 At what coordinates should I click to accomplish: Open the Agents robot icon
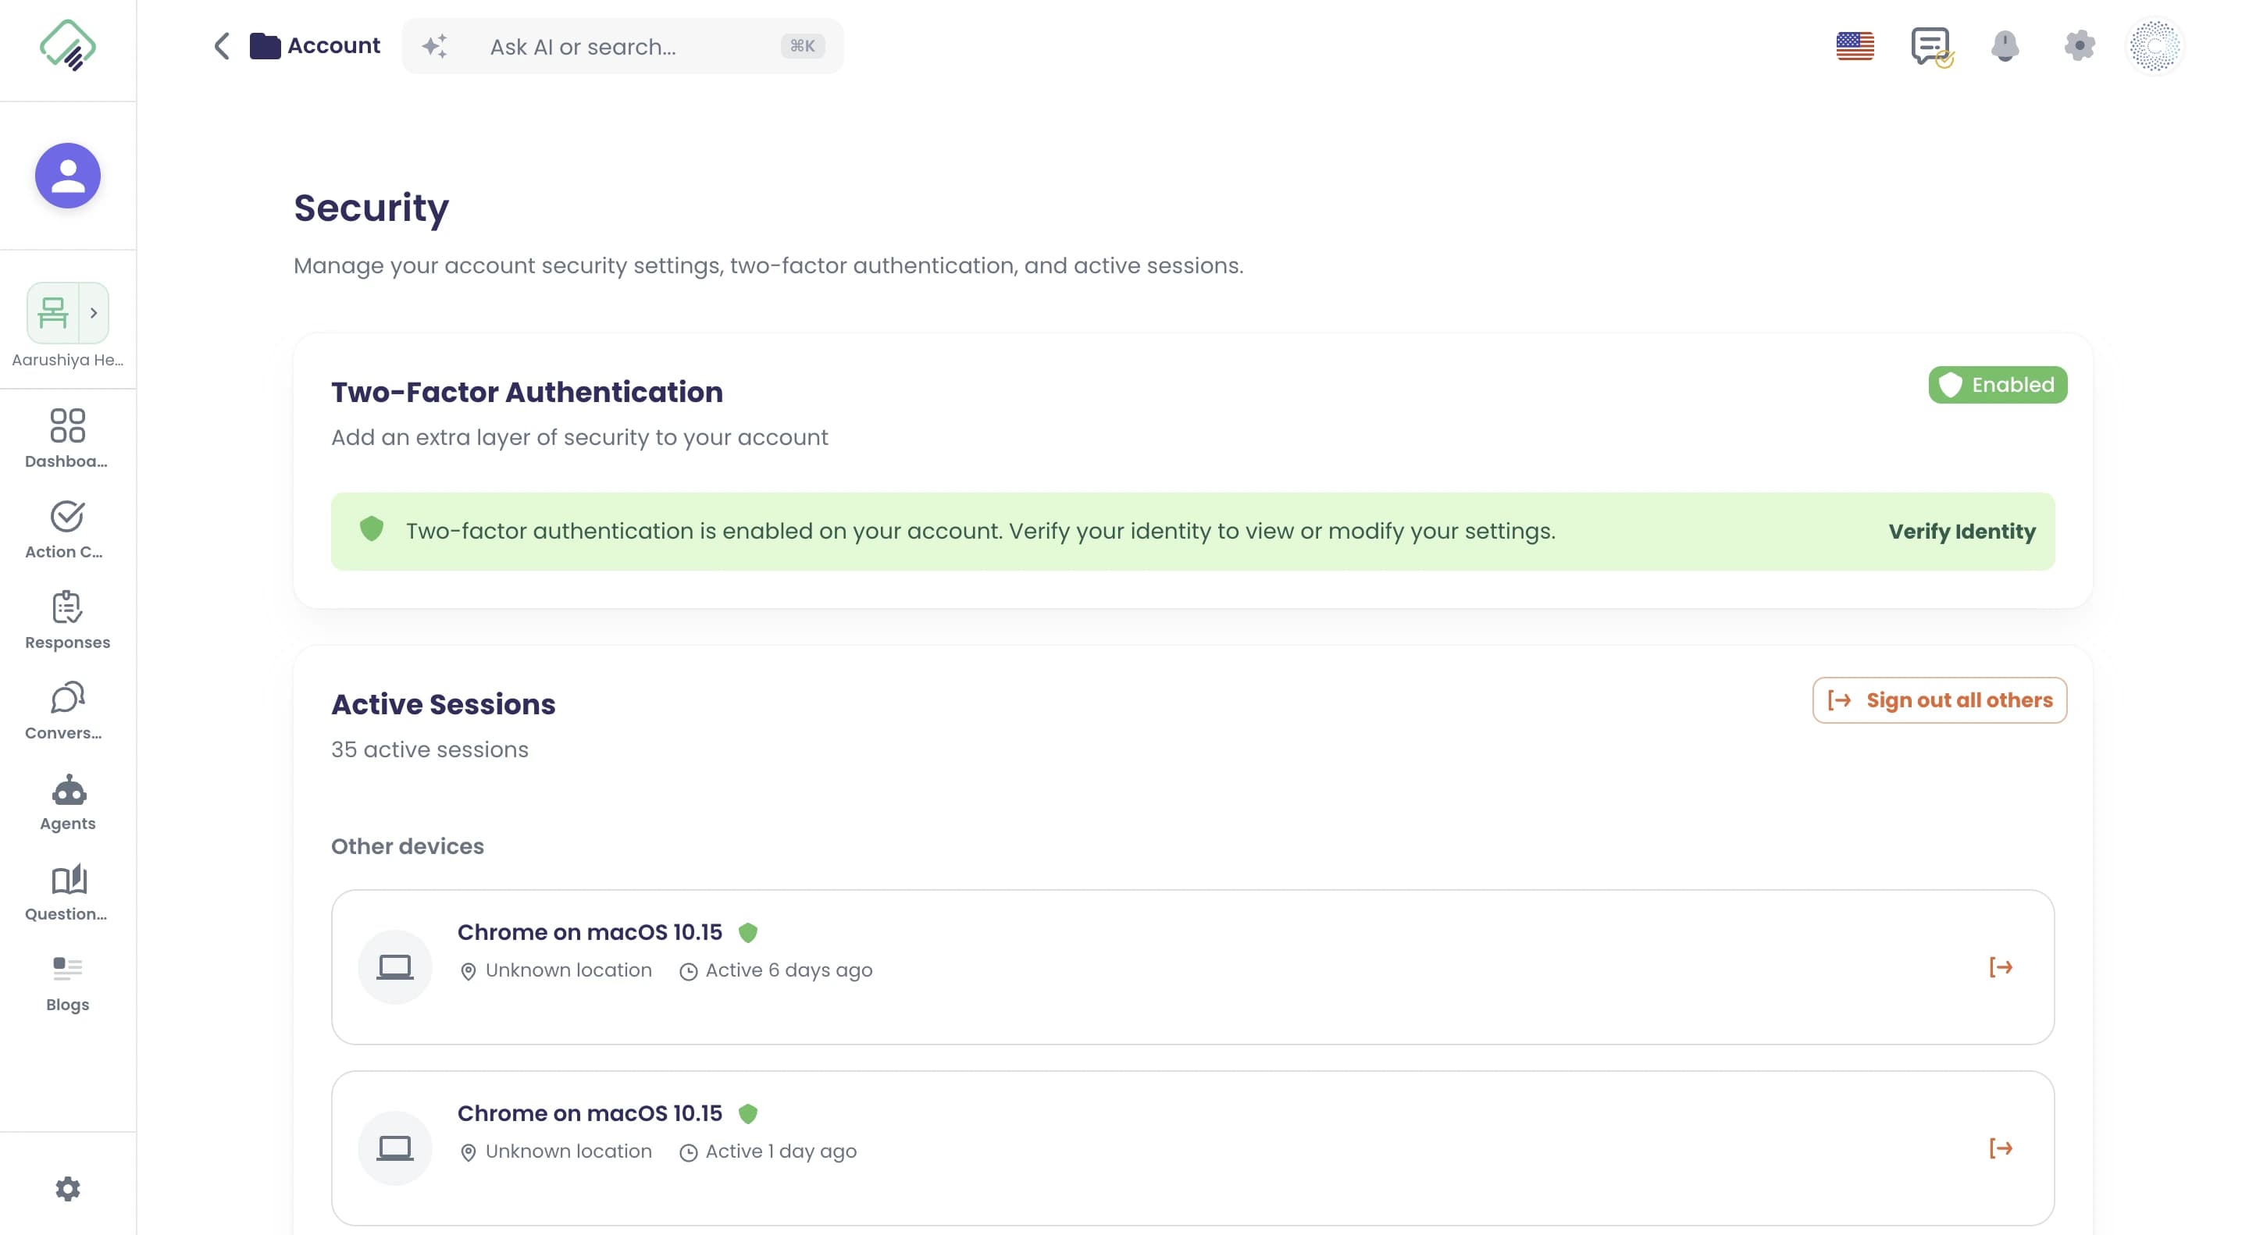point(68,791)
